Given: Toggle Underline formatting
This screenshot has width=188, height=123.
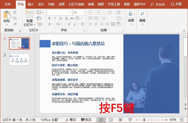Looking at the screenshot, I should point(61,18).
